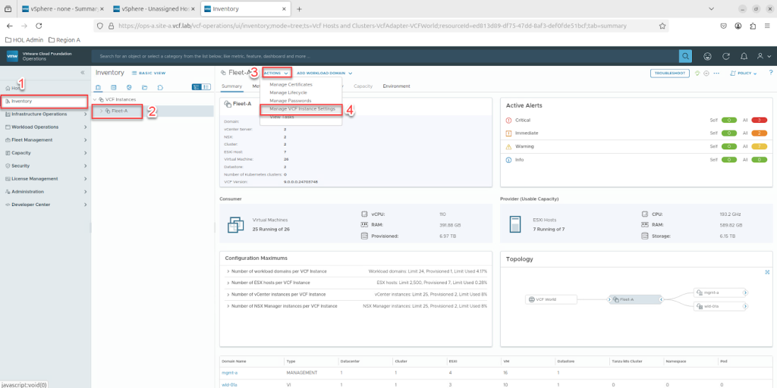Select the globe inventory category icon
Viewport: 777px width, 388px height.
point(129,87)
